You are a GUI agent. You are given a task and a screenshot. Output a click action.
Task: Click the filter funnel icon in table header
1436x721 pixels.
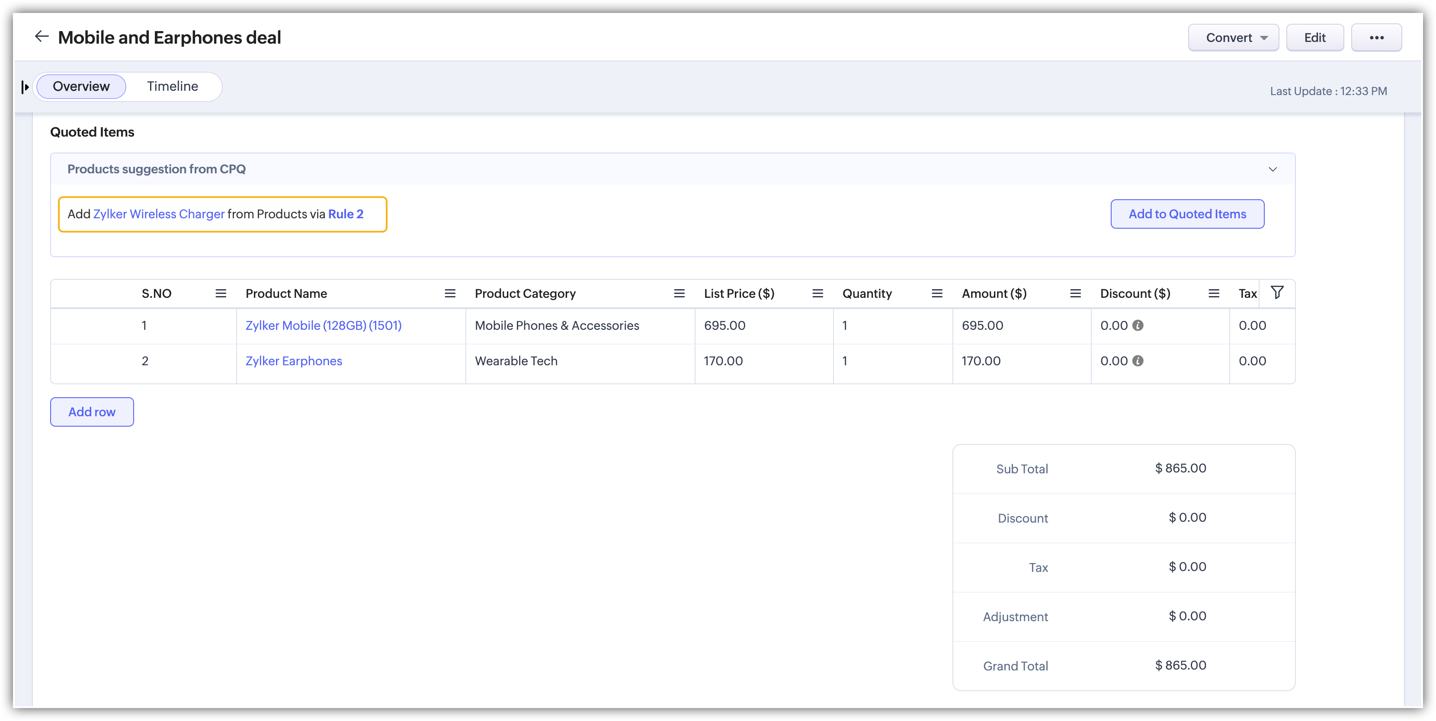[x=1276, y=293]
